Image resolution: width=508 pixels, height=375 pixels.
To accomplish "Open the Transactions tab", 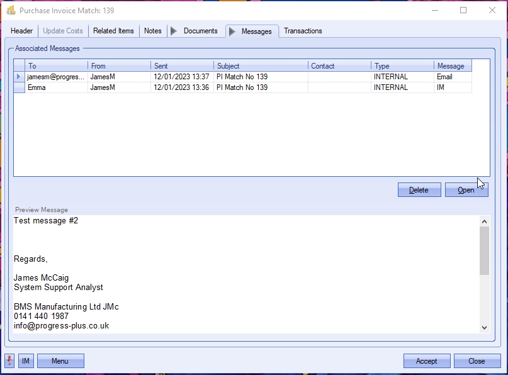I will (x=303, y=31).
